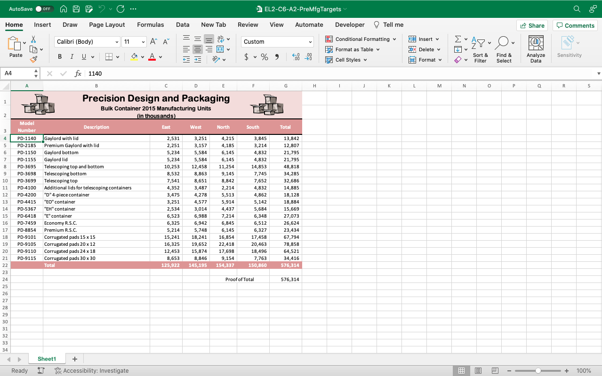602x376 pixels.
Task: Select the Sheet1 worksheet tab
Action: click(47, 359)
